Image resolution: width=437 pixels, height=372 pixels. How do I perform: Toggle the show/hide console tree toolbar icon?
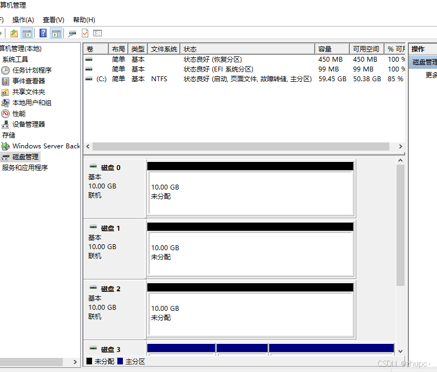click(x=27, y=34)
